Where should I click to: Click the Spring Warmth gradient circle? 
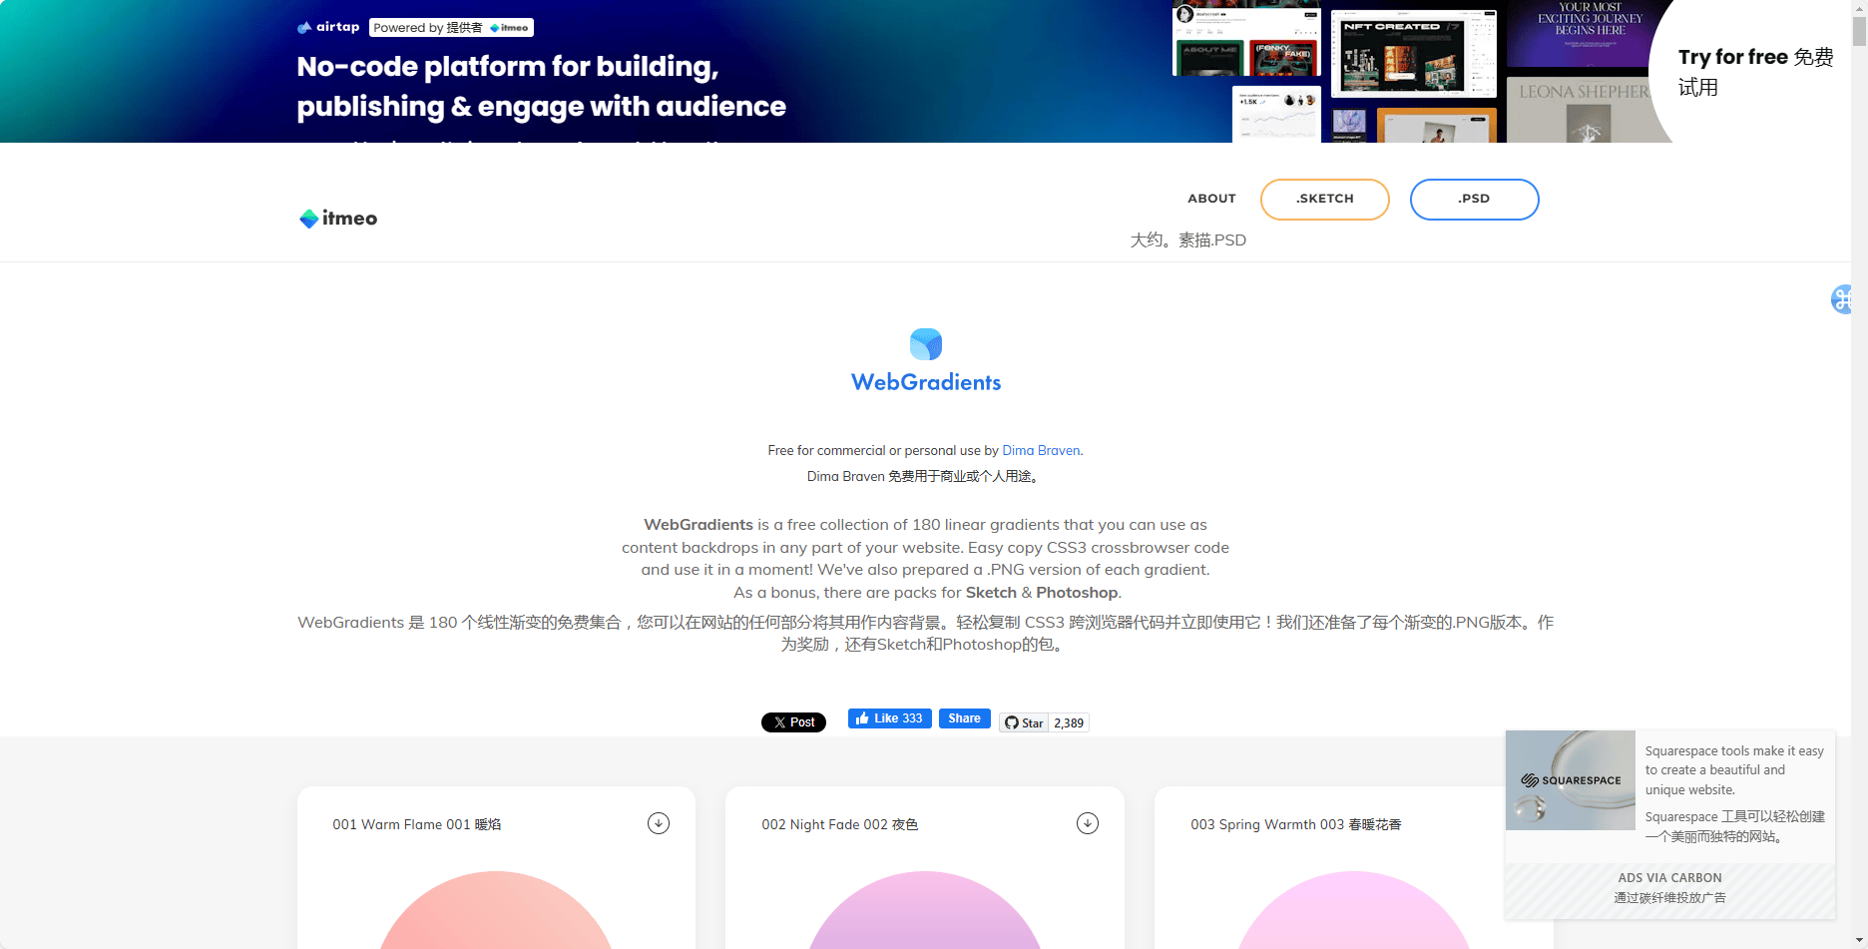[1354, 910]
